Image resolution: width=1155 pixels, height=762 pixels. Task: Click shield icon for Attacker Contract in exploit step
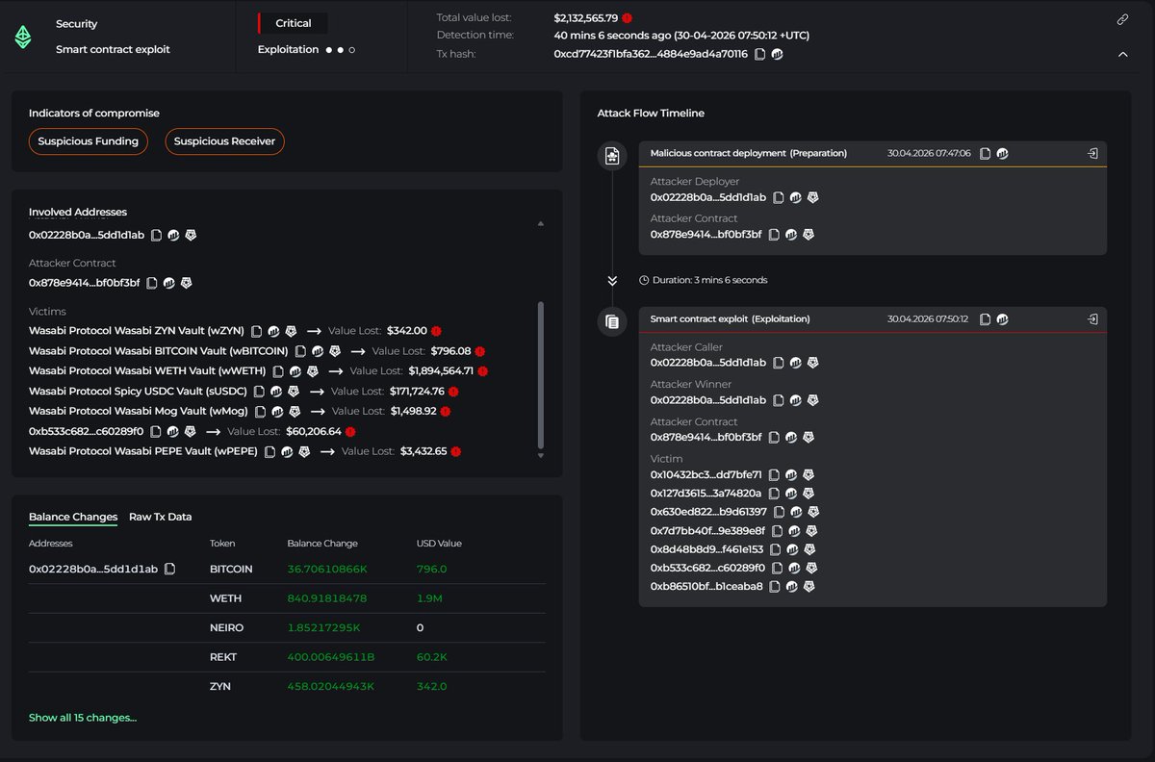808,437
